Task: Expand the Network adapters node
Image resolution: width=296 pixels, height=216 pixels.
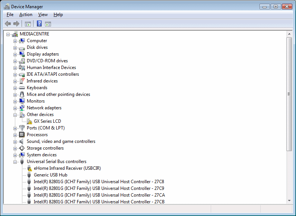Action: (x=15, y=108)
